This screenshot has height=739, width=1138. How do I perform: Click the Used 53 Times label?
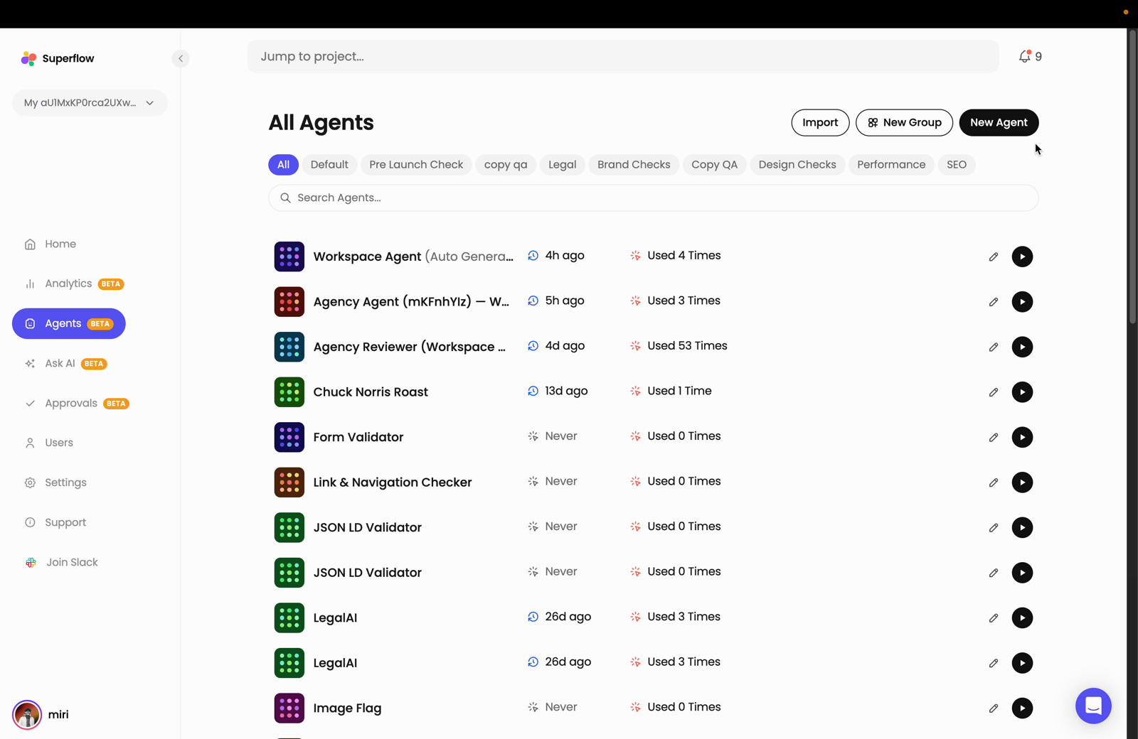tap(687, 346)
